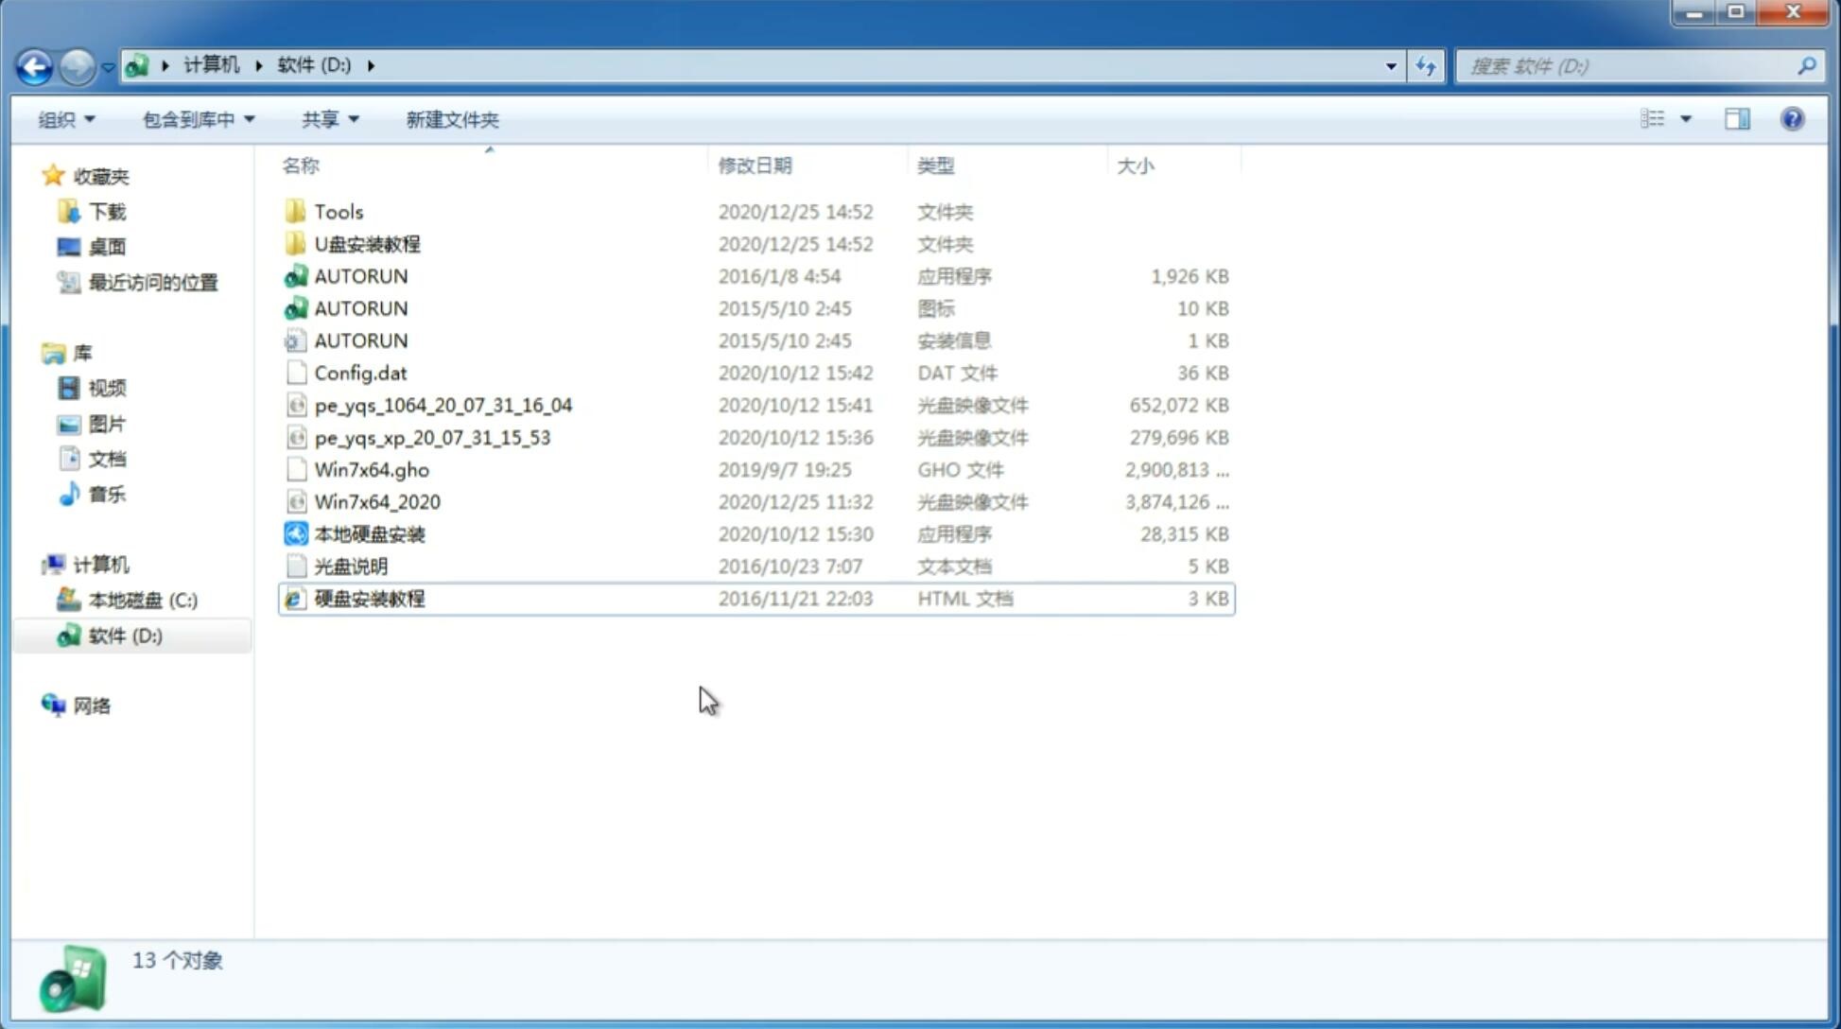Open pe_yqs_1064 disc image file
The height and width of the screenshot is (1029, 1841).
point(443,405)
